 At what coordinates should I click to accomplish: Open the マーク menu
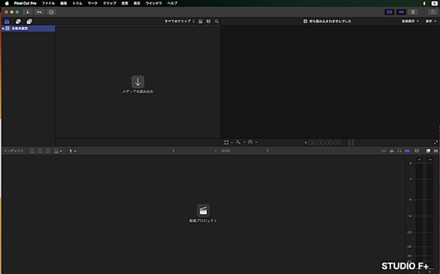coord(92,3)
